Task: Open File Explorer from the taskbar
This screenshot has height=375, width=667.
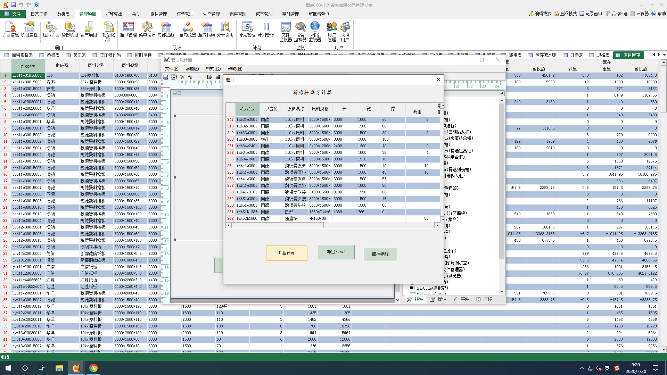Action: tap(59, 368)
